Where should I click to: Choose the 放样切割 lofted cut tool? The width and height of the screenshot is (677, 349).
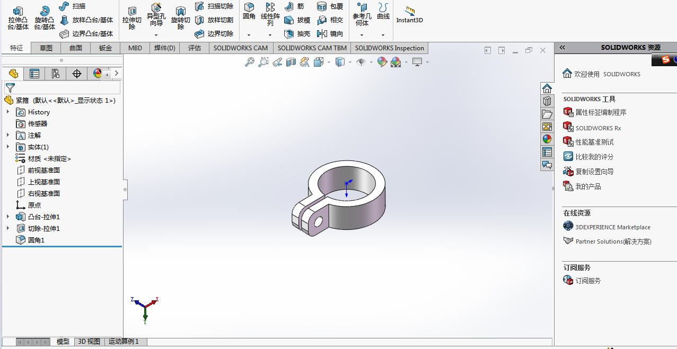pyautogui.click(x=214, y=20)
